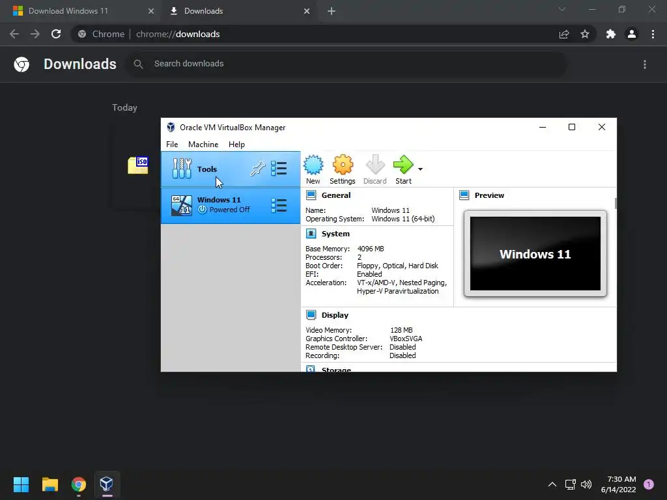667x500 pixels.
Task: Open a new Chrome tab
Action: coord(332,11)
